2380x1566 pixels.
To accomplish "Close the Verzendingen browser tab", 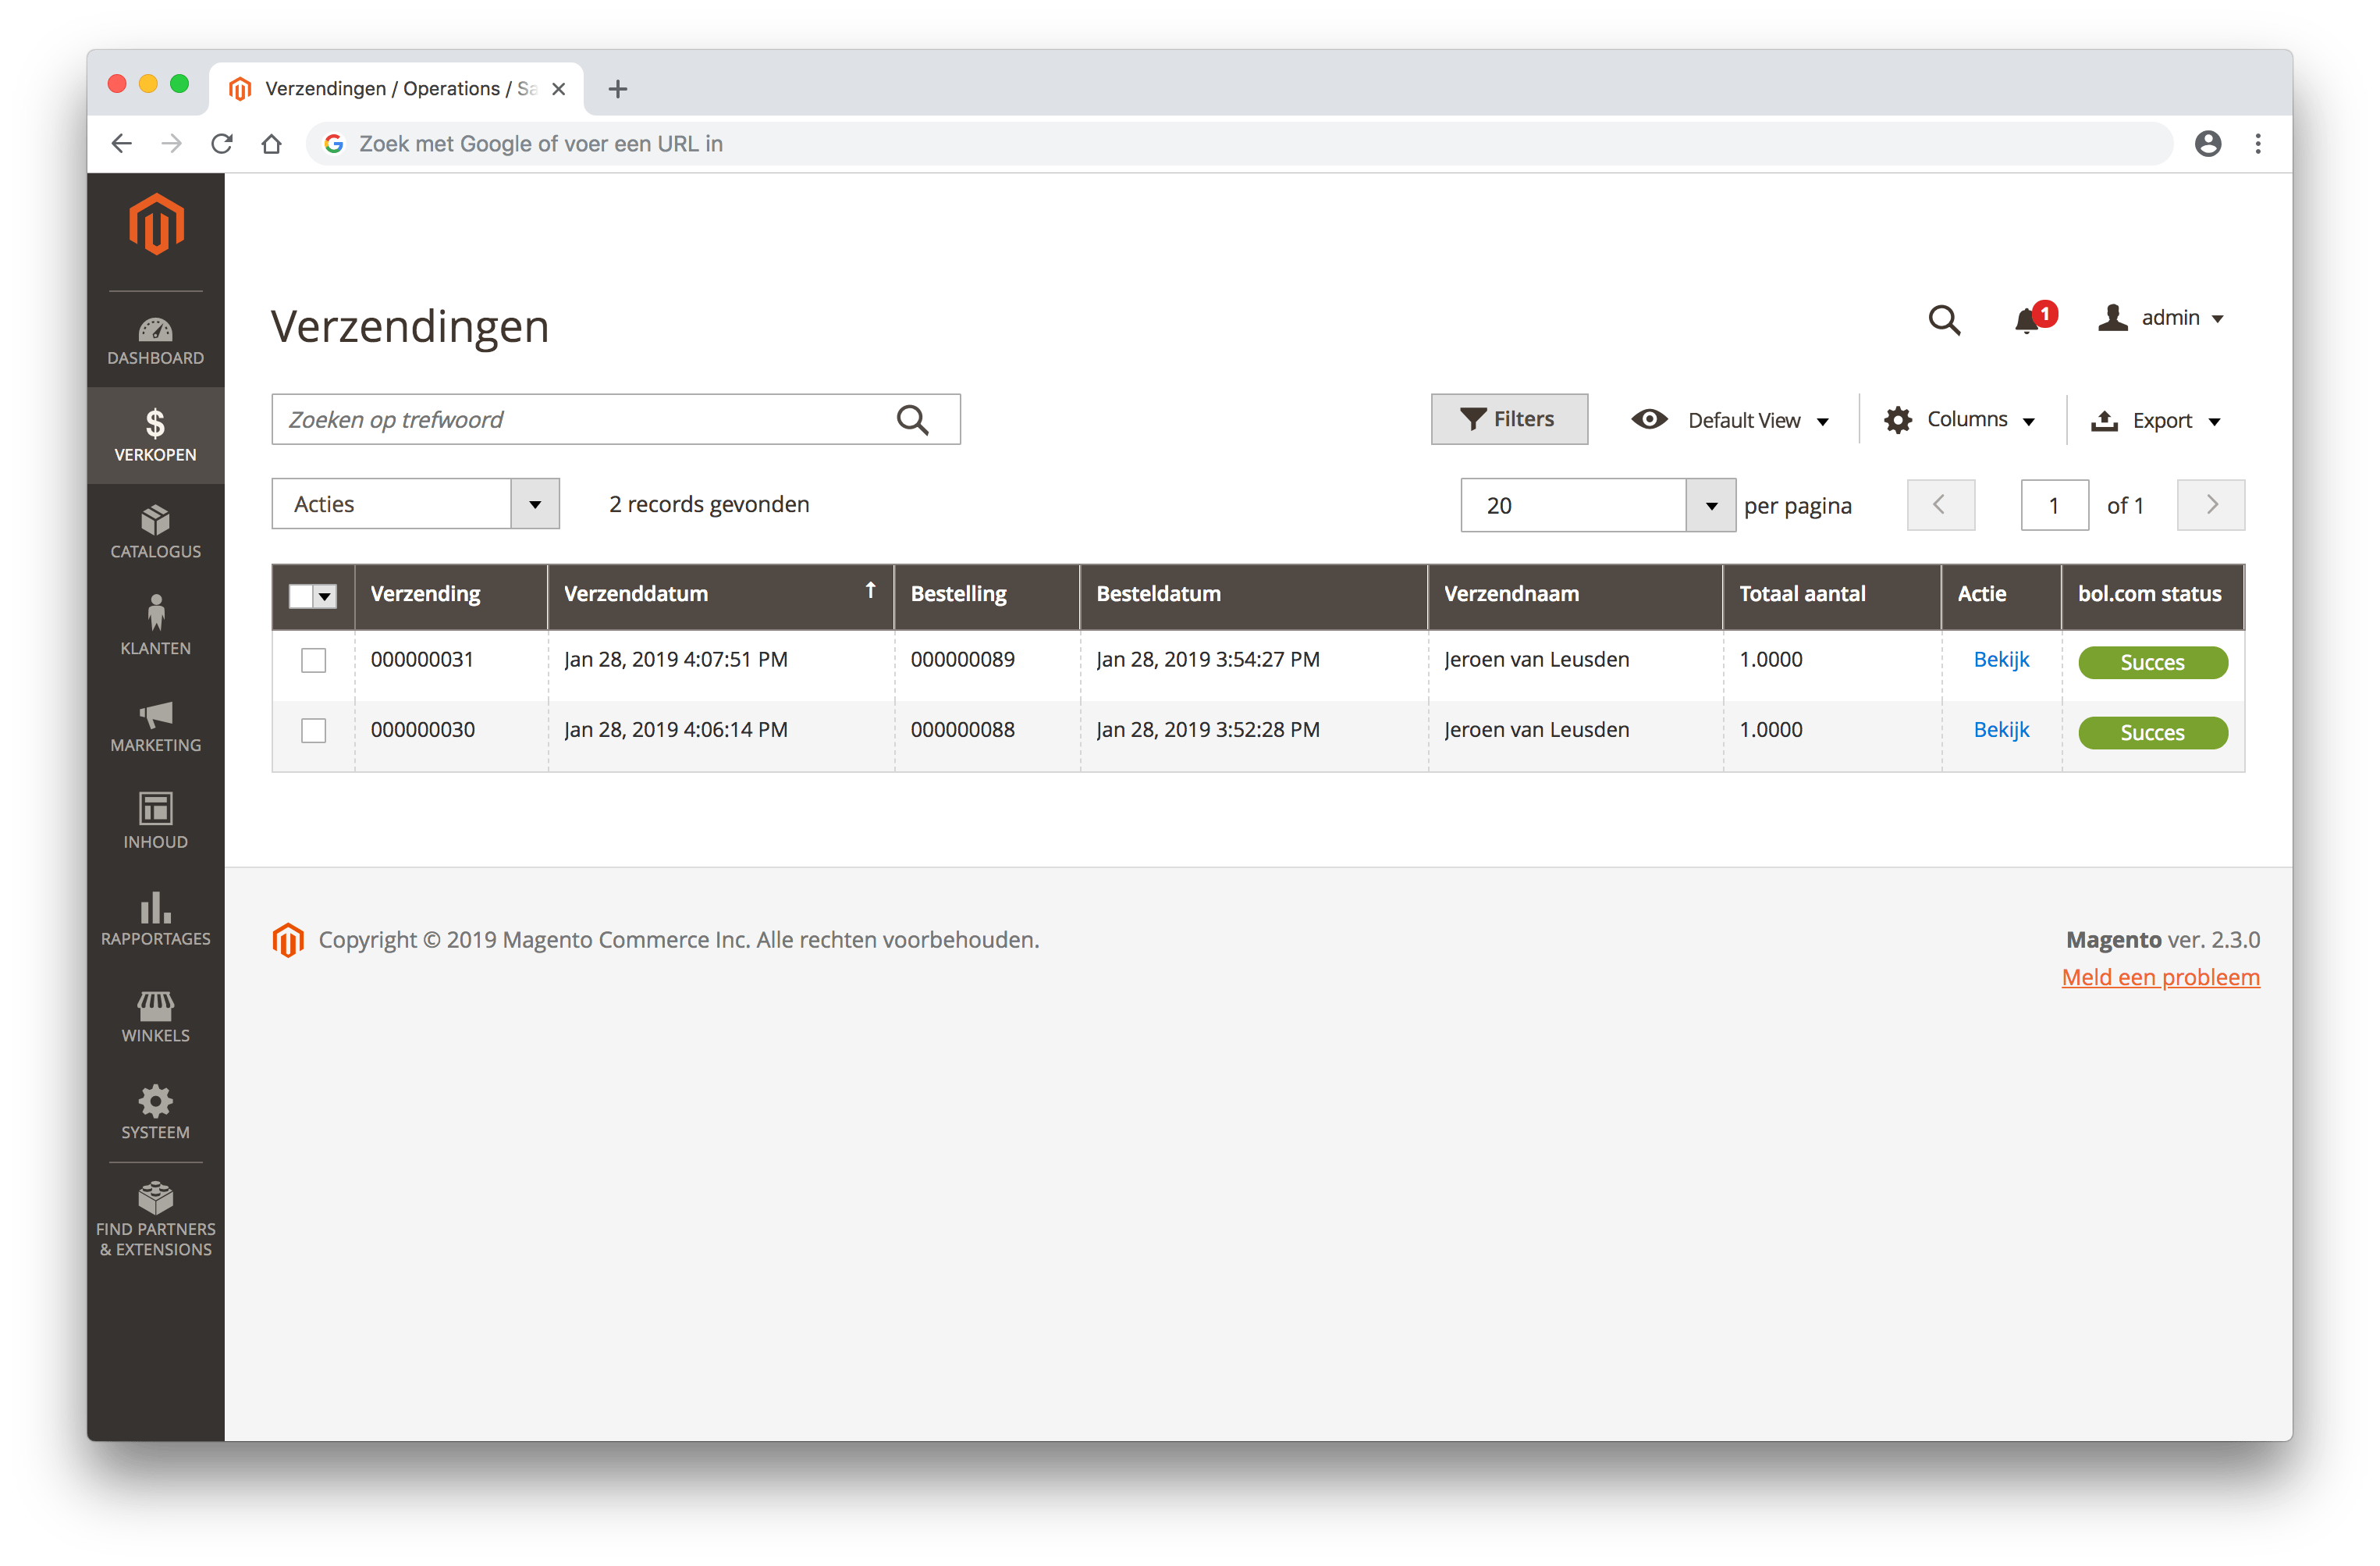I will tap(559, 89).
